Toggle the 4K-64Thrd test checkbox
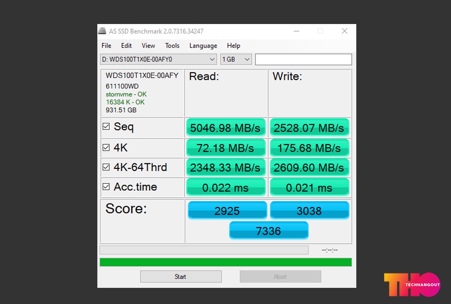Viewport: 451px width, 304px height. (106, 167)
